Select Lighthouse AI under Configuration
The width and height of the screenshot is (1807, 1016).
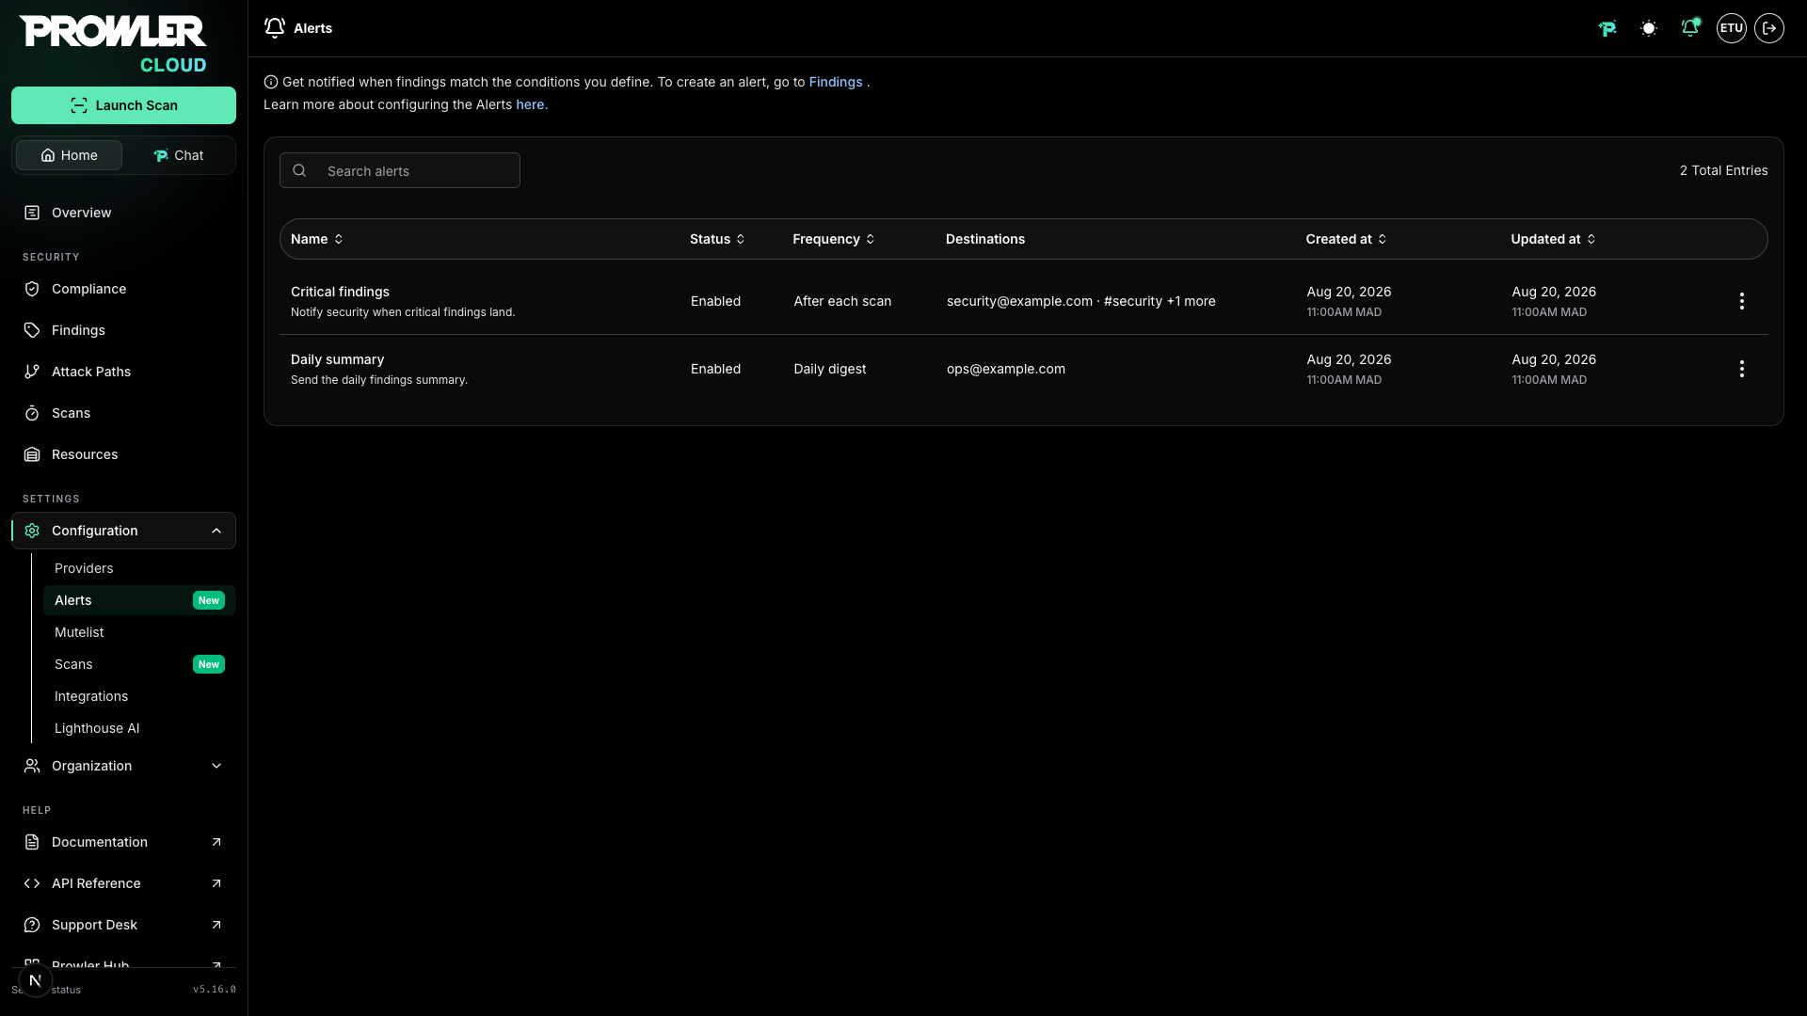click(139, 728)
